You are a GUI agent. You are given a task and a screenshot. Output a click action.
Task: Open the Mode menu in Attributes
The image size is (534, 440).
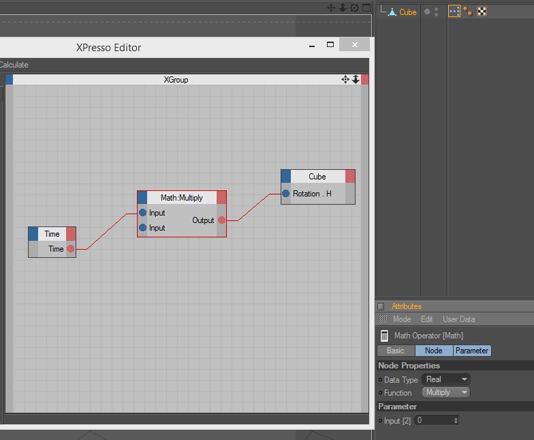pos(402,319)
